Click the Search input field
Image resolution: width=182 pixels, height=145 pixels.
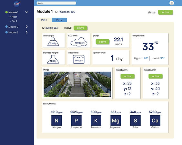click(x=56, y=3)
